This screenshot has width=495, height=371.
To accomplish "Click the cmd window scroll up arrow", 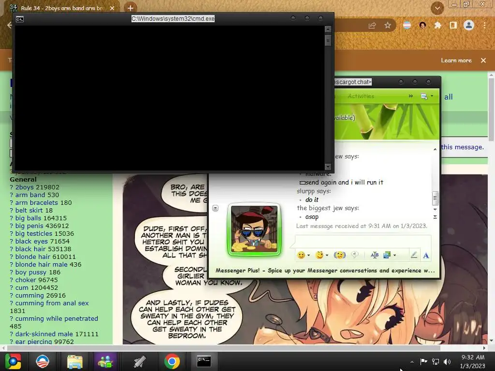I will click(x=328, y=29).
